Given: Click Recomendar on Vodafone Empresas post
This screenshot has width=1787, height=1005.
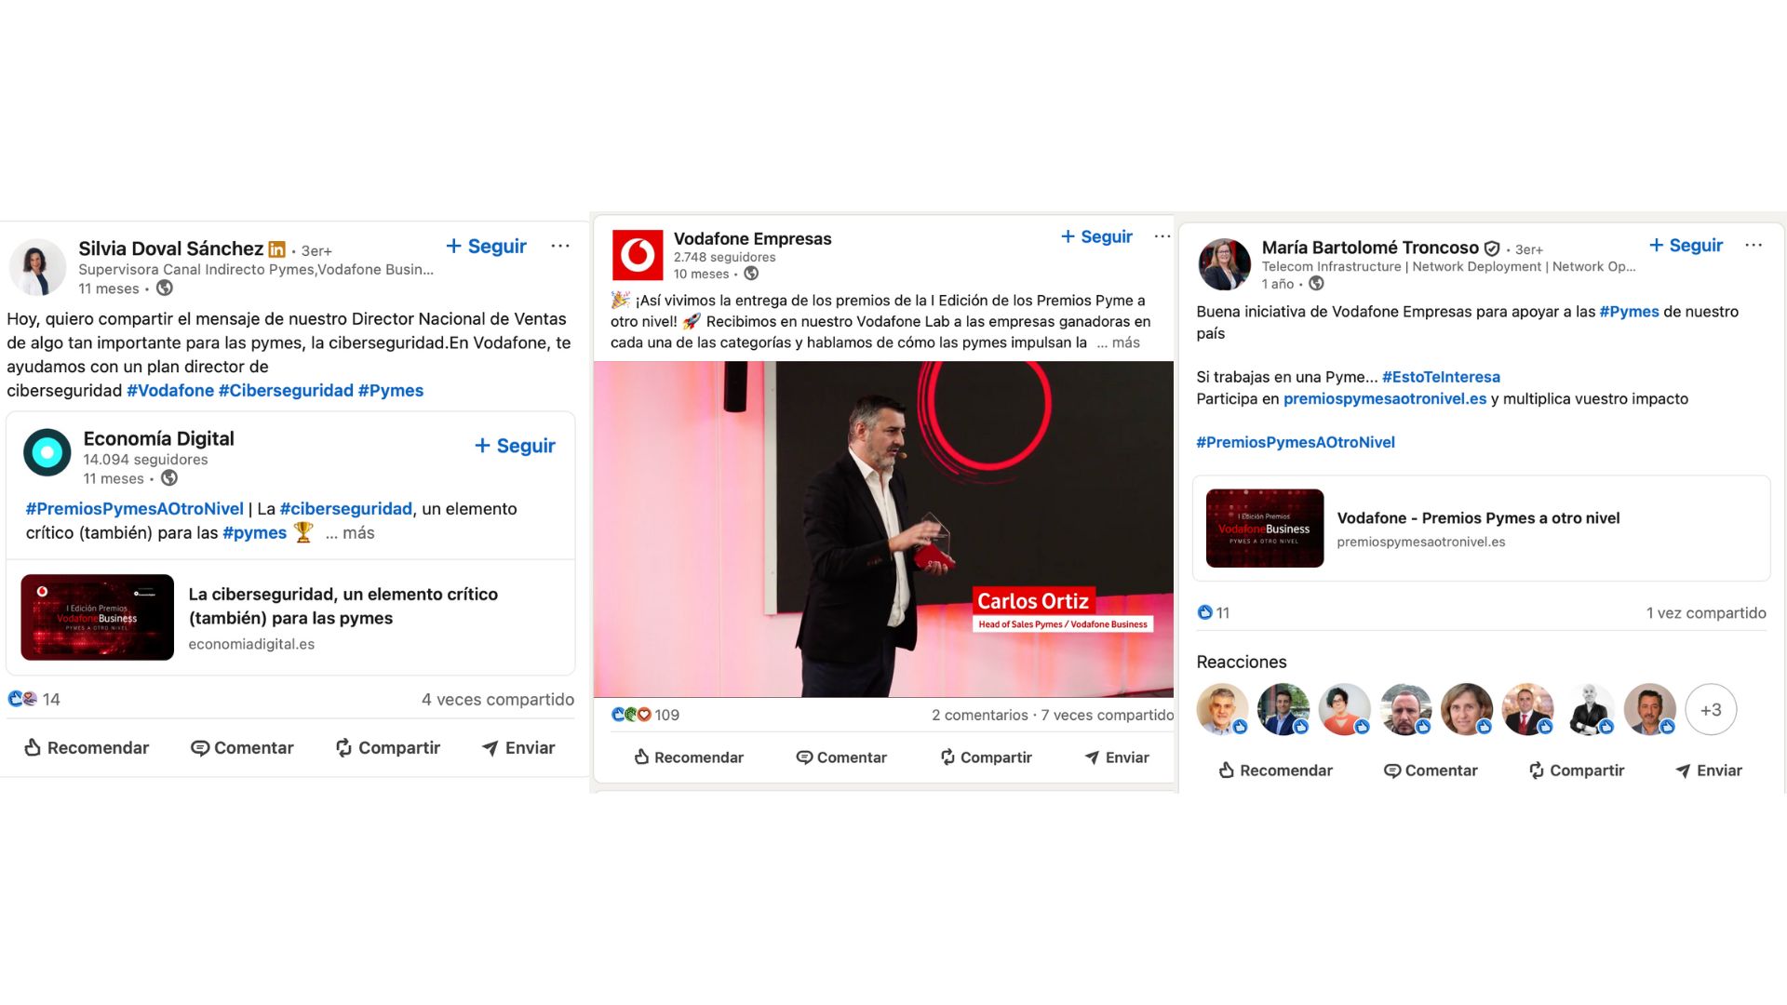Looking at the screenshot, I should (x=689, y=757).
